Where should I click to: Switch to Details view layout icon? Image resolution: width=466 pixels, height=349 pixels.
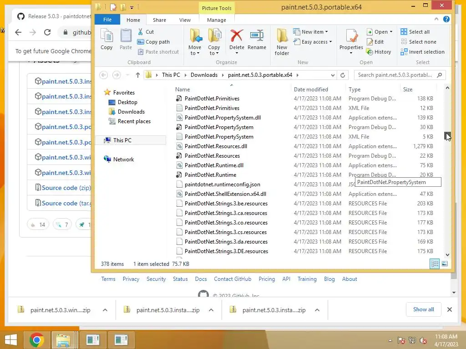tap(435, 264)
